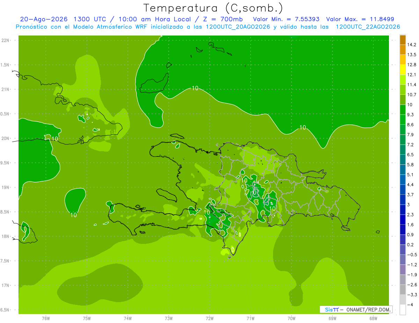
Task: Click the '7.2' colorbar label
Action: click(x=410, y=145)
